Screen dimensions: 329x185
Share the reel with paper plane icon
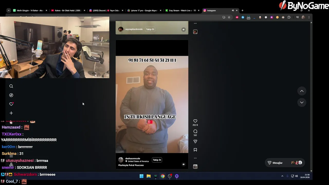pyautogui.click(x=195, y=142)
